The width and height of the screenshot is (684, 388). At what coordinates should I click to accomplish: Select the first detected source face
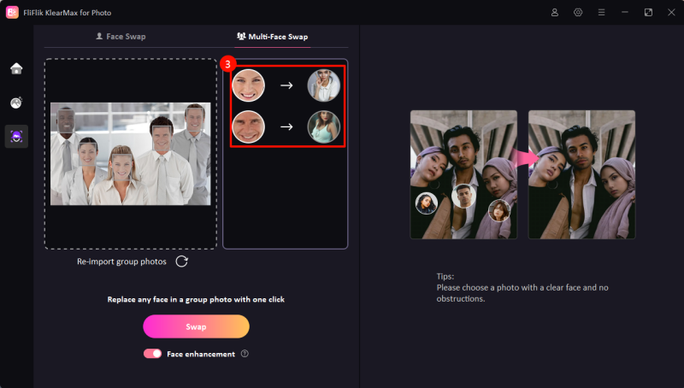coord(248,85)
